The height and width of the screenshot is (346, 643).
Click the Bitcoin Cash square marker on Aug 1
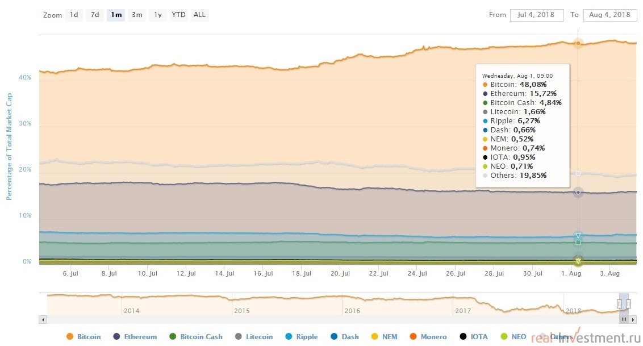coord(578,243)
